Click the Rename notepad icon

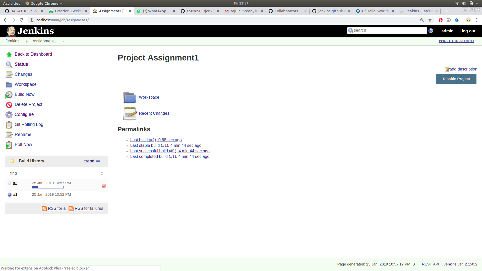pos(9,135)
